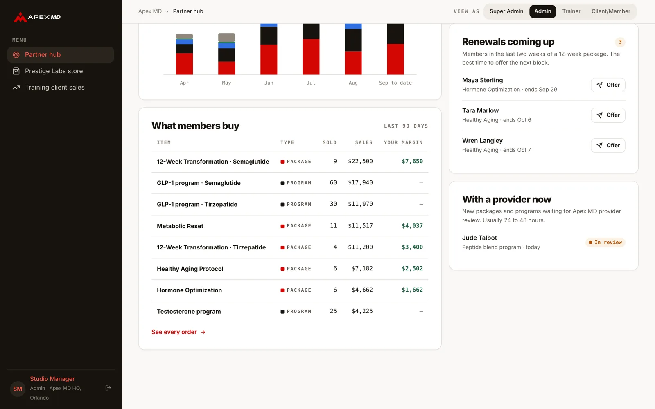Click the Prestige Labs store bag icon
Screen dimensions: 655x409
pyautogui.click(x=16, y=71)
